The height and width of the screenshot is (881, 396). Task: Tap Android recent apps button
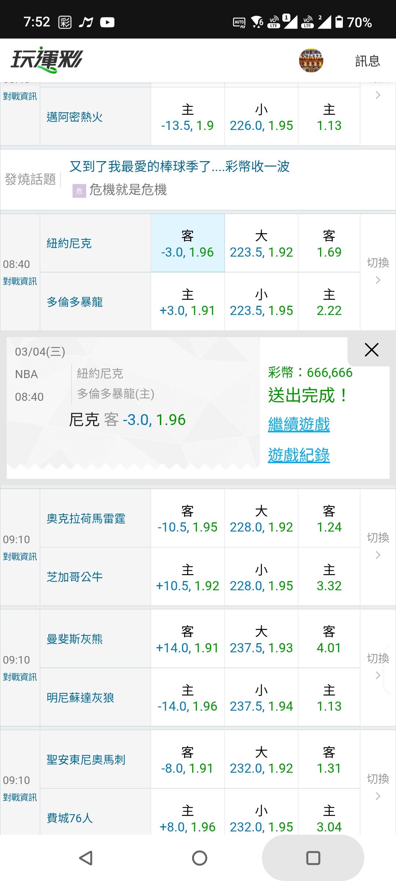313,858
